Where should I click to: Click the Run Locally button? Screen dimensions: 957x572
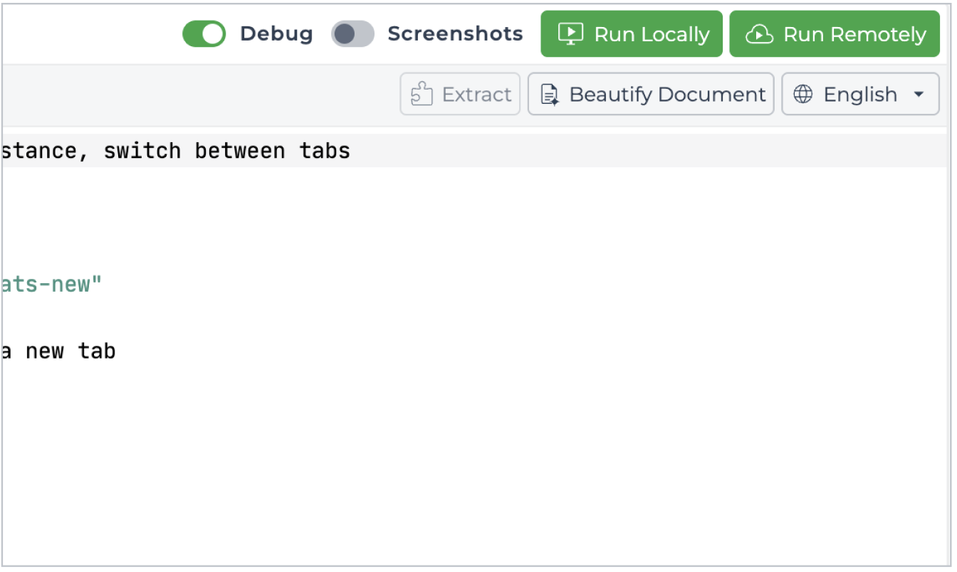[632, 33]
